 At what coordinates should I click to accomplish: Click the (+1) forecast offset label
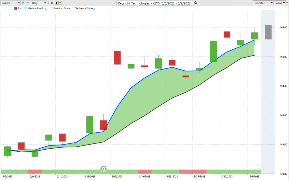click(51, 3)
